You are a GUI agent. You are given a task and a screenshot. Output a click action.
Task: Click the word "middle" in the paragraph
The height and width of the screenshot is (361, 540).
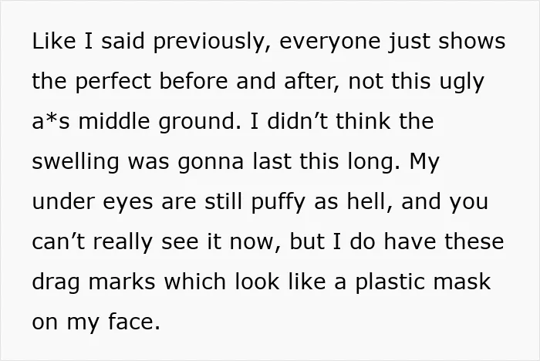(114, 121)
